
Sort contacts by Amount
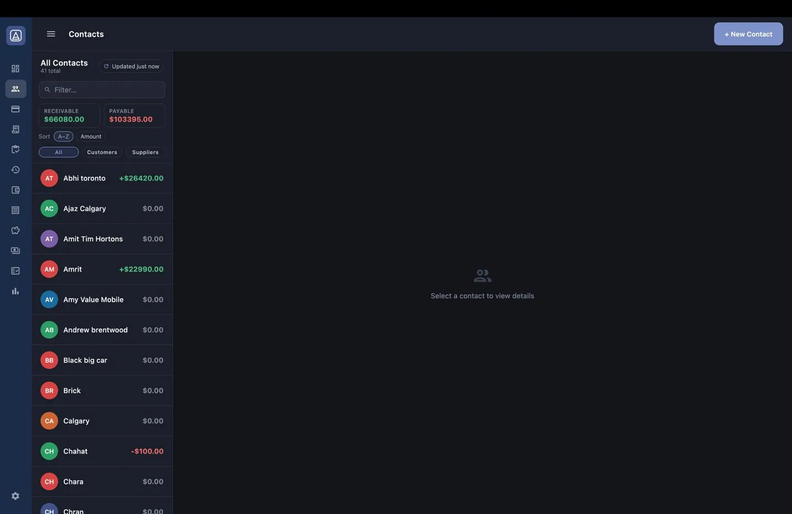pos(91,136)
